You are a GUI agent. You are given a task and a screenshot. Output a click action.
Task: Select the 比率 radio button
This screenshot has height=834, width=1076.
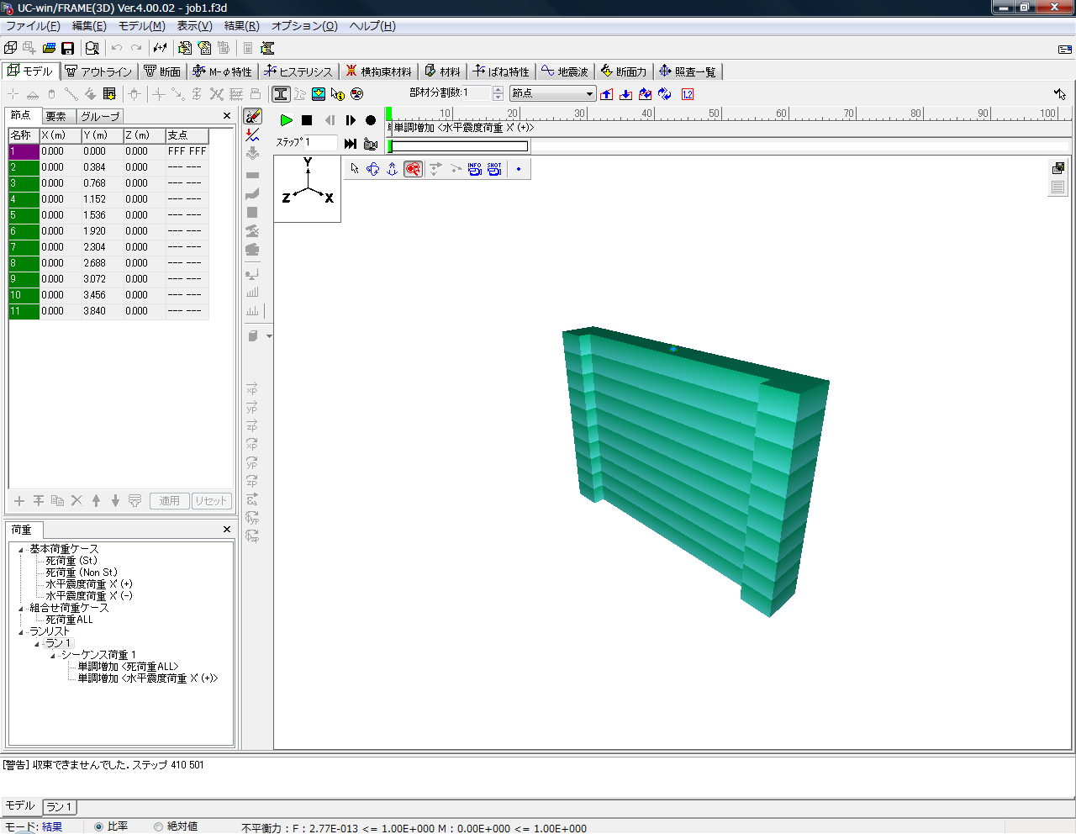98,826
